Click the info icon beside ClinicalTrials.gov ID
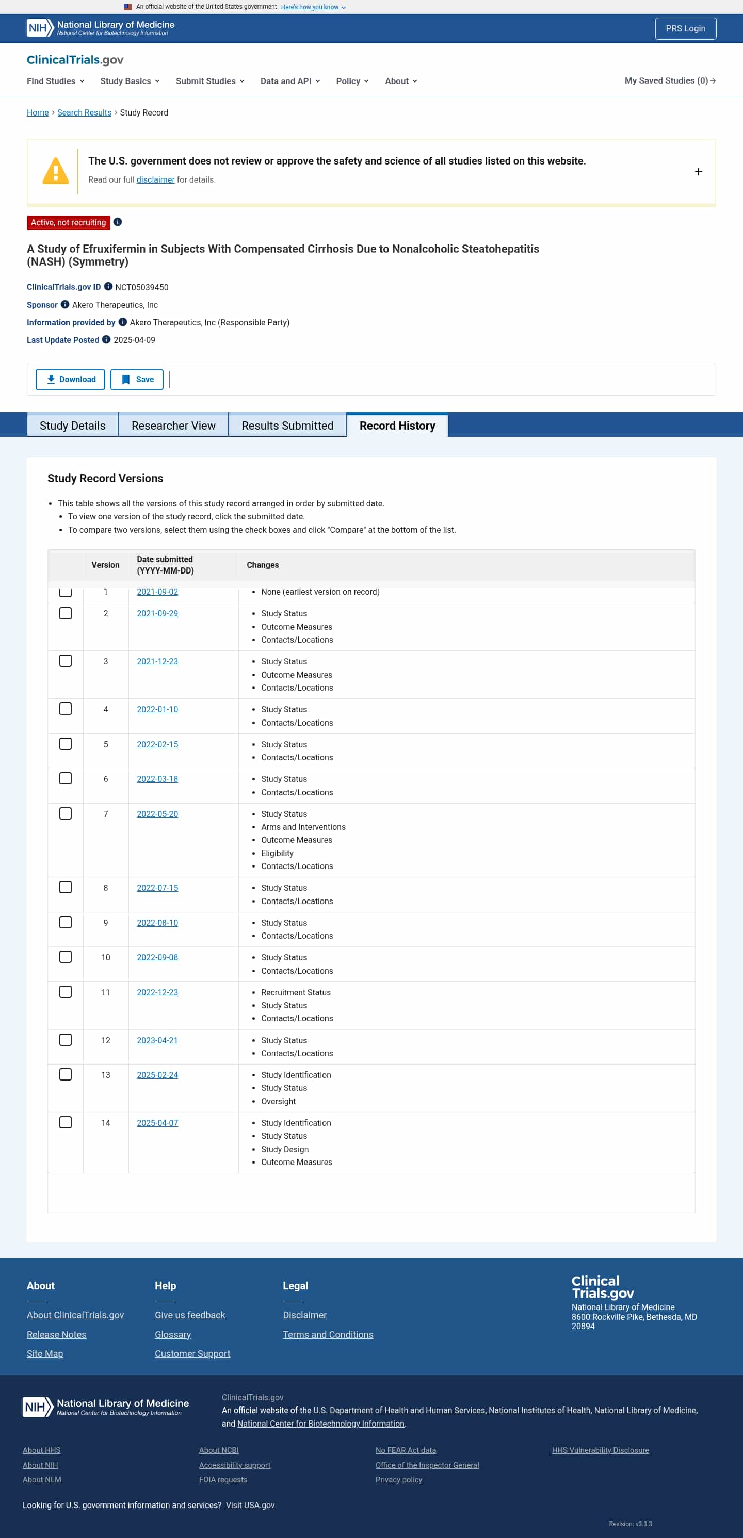The width and height of the screenshot is (743, 1538). point(108,287)
